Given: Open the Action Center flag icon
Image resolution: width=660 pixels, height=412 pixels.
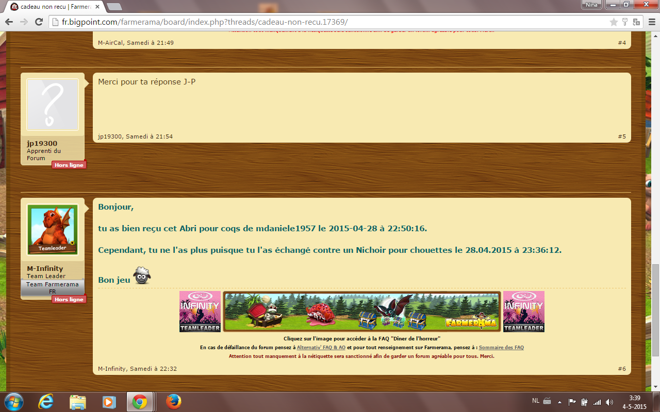Looking at the screenshot, I should coord(572,402).
